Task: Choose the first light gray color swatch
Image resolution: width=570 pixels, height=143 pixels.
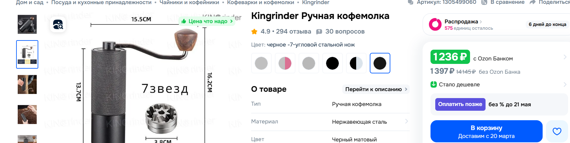Action: point(261,63)
